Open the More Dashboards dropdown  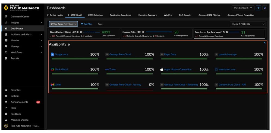point(243,8)
